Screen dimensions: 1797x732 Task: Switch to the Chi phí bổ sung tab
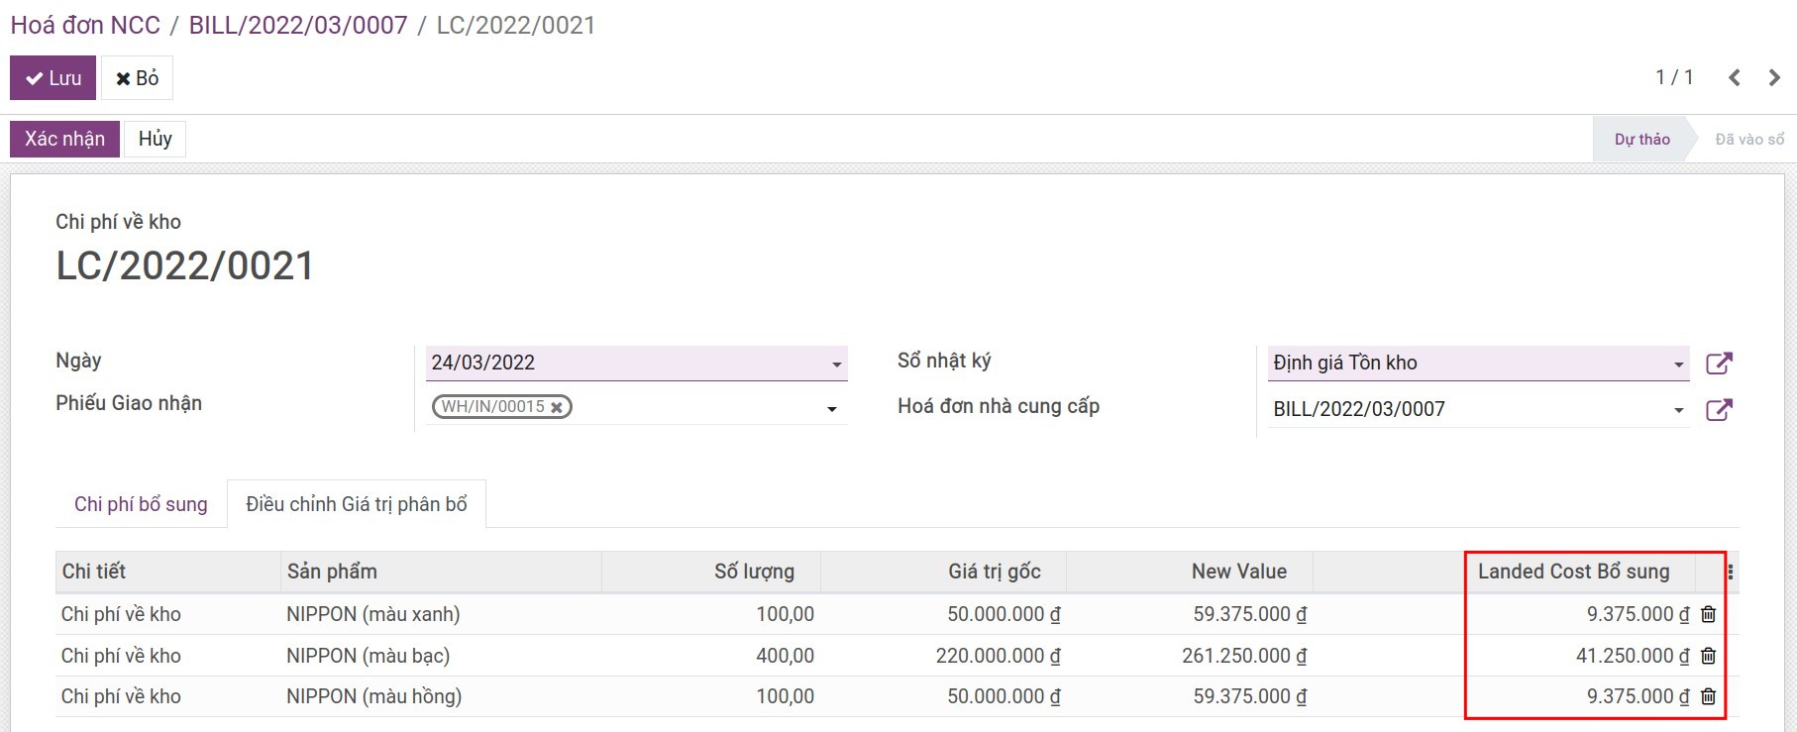pyautogui.click(x=141, y=504)
